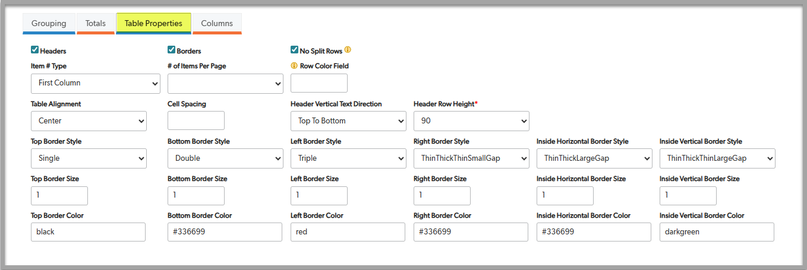The width and height of the screenshot is (807, 270).
Task: Click the info icon beside No Split Rows
Action: coord(348,50)
